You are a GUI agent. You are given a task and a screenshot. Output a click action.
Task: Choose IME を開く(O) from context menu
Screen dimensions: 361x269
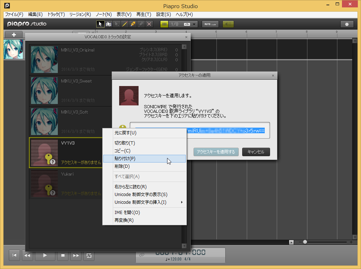pyautogui.click(x=144, y=212)
